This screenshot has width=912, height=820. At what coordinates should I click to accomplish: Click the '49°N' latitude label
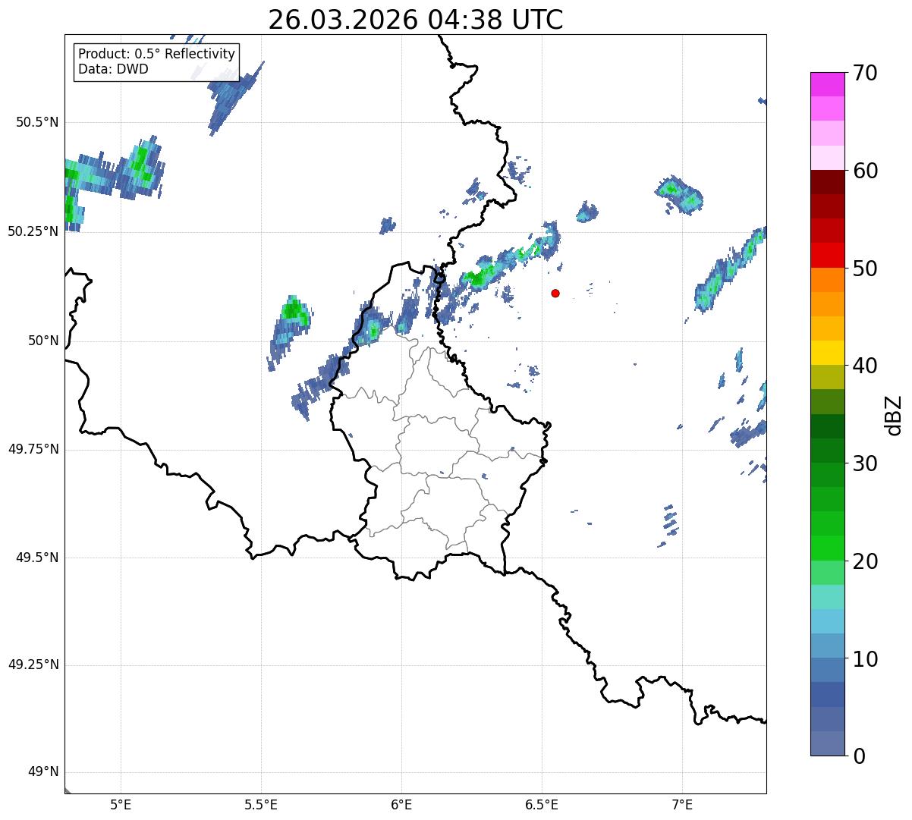[43, 772]
